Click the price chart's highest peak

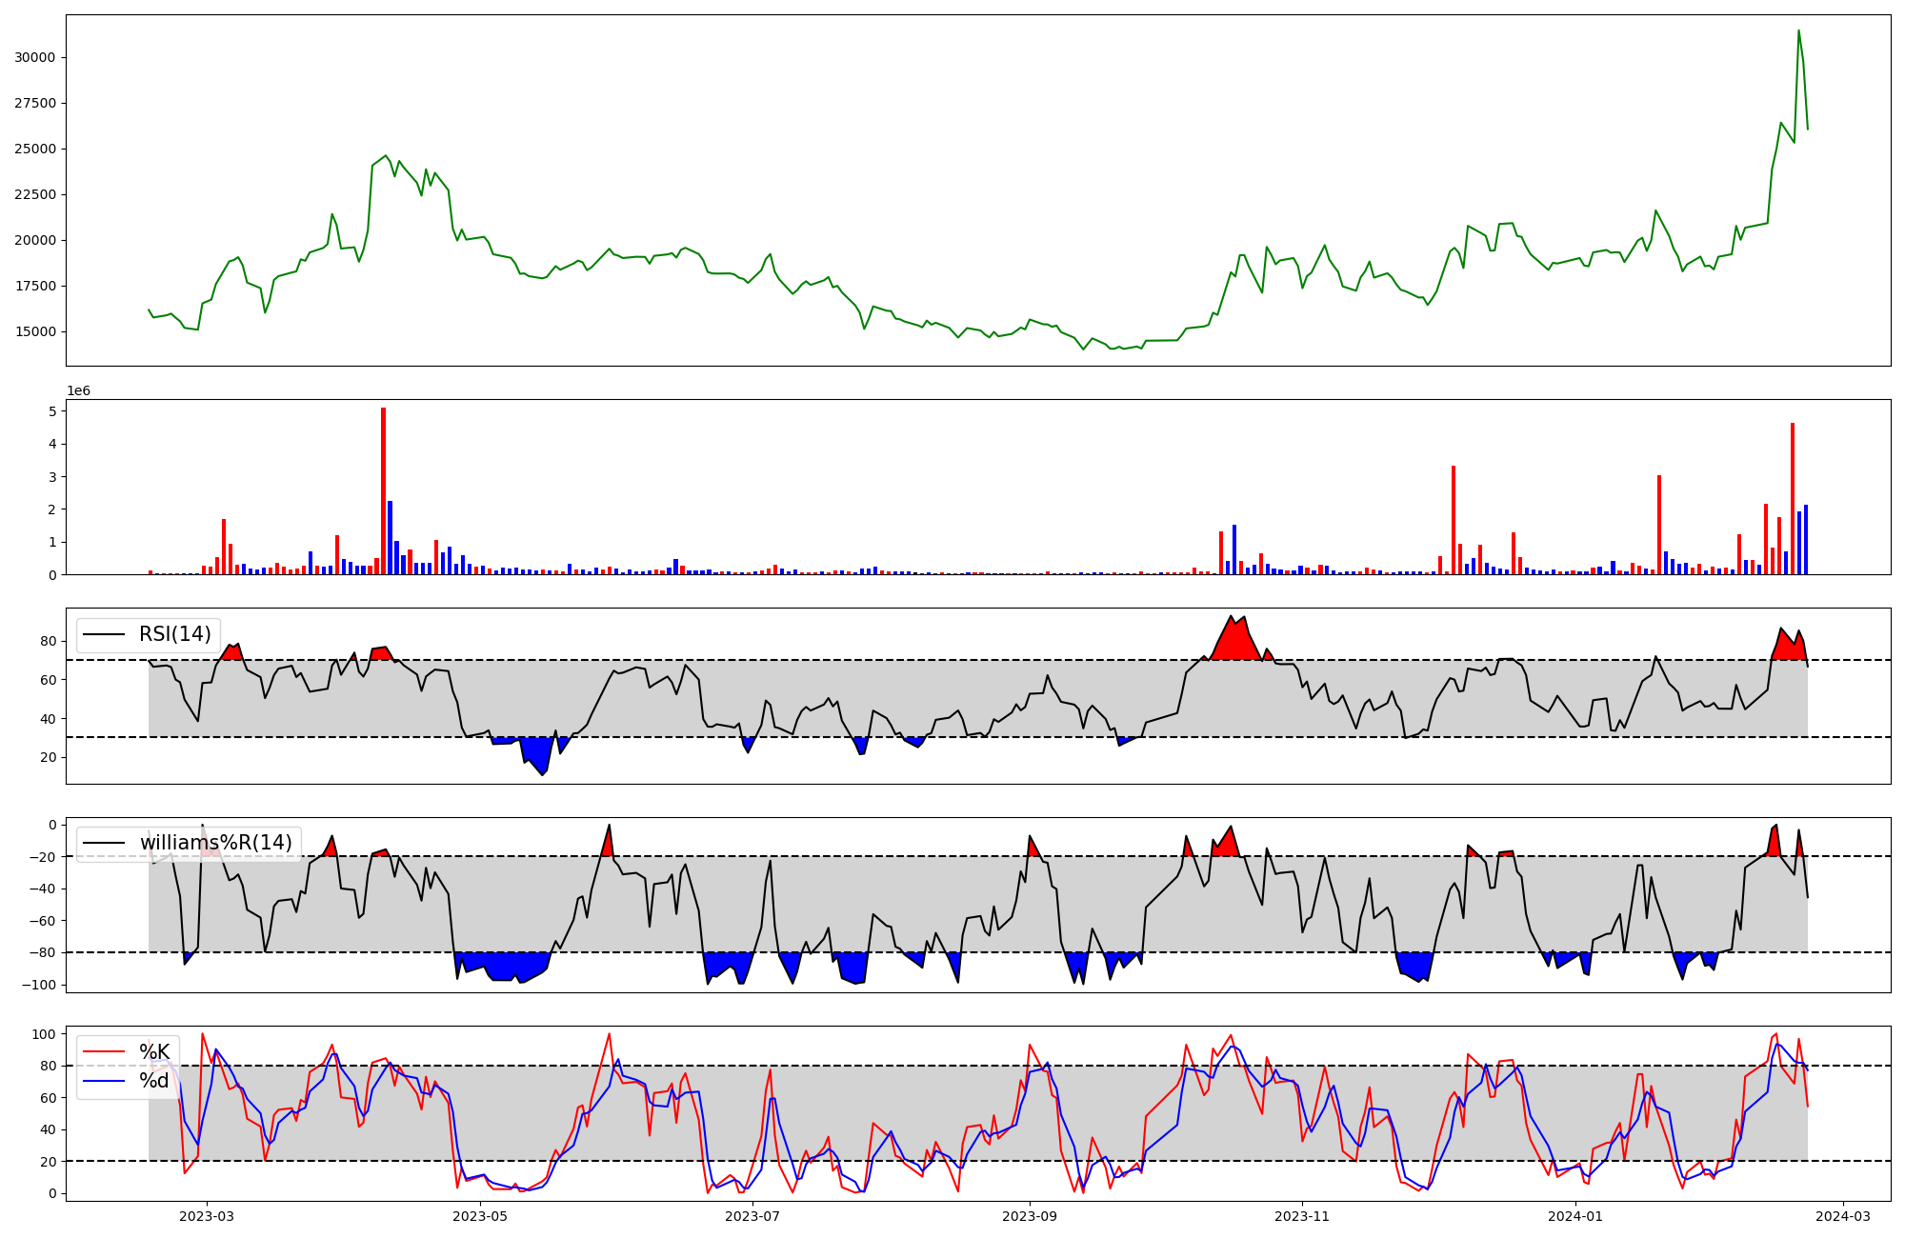tap(1798, 31)
